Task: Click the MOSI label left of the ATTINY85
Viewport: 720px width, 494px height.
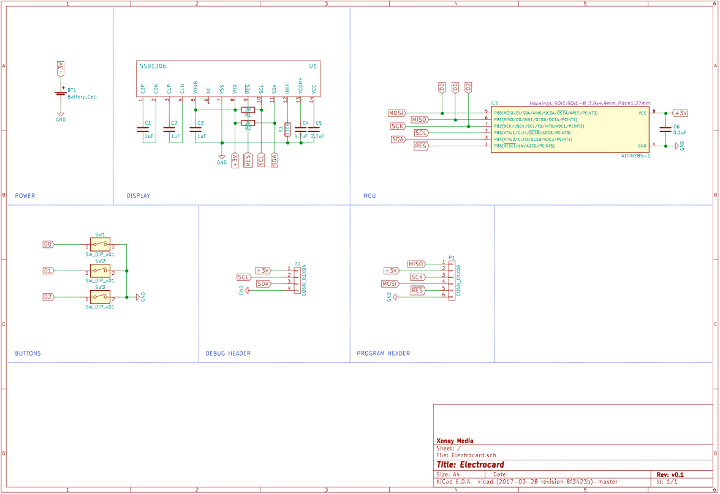Action: [x=396, y=113]
